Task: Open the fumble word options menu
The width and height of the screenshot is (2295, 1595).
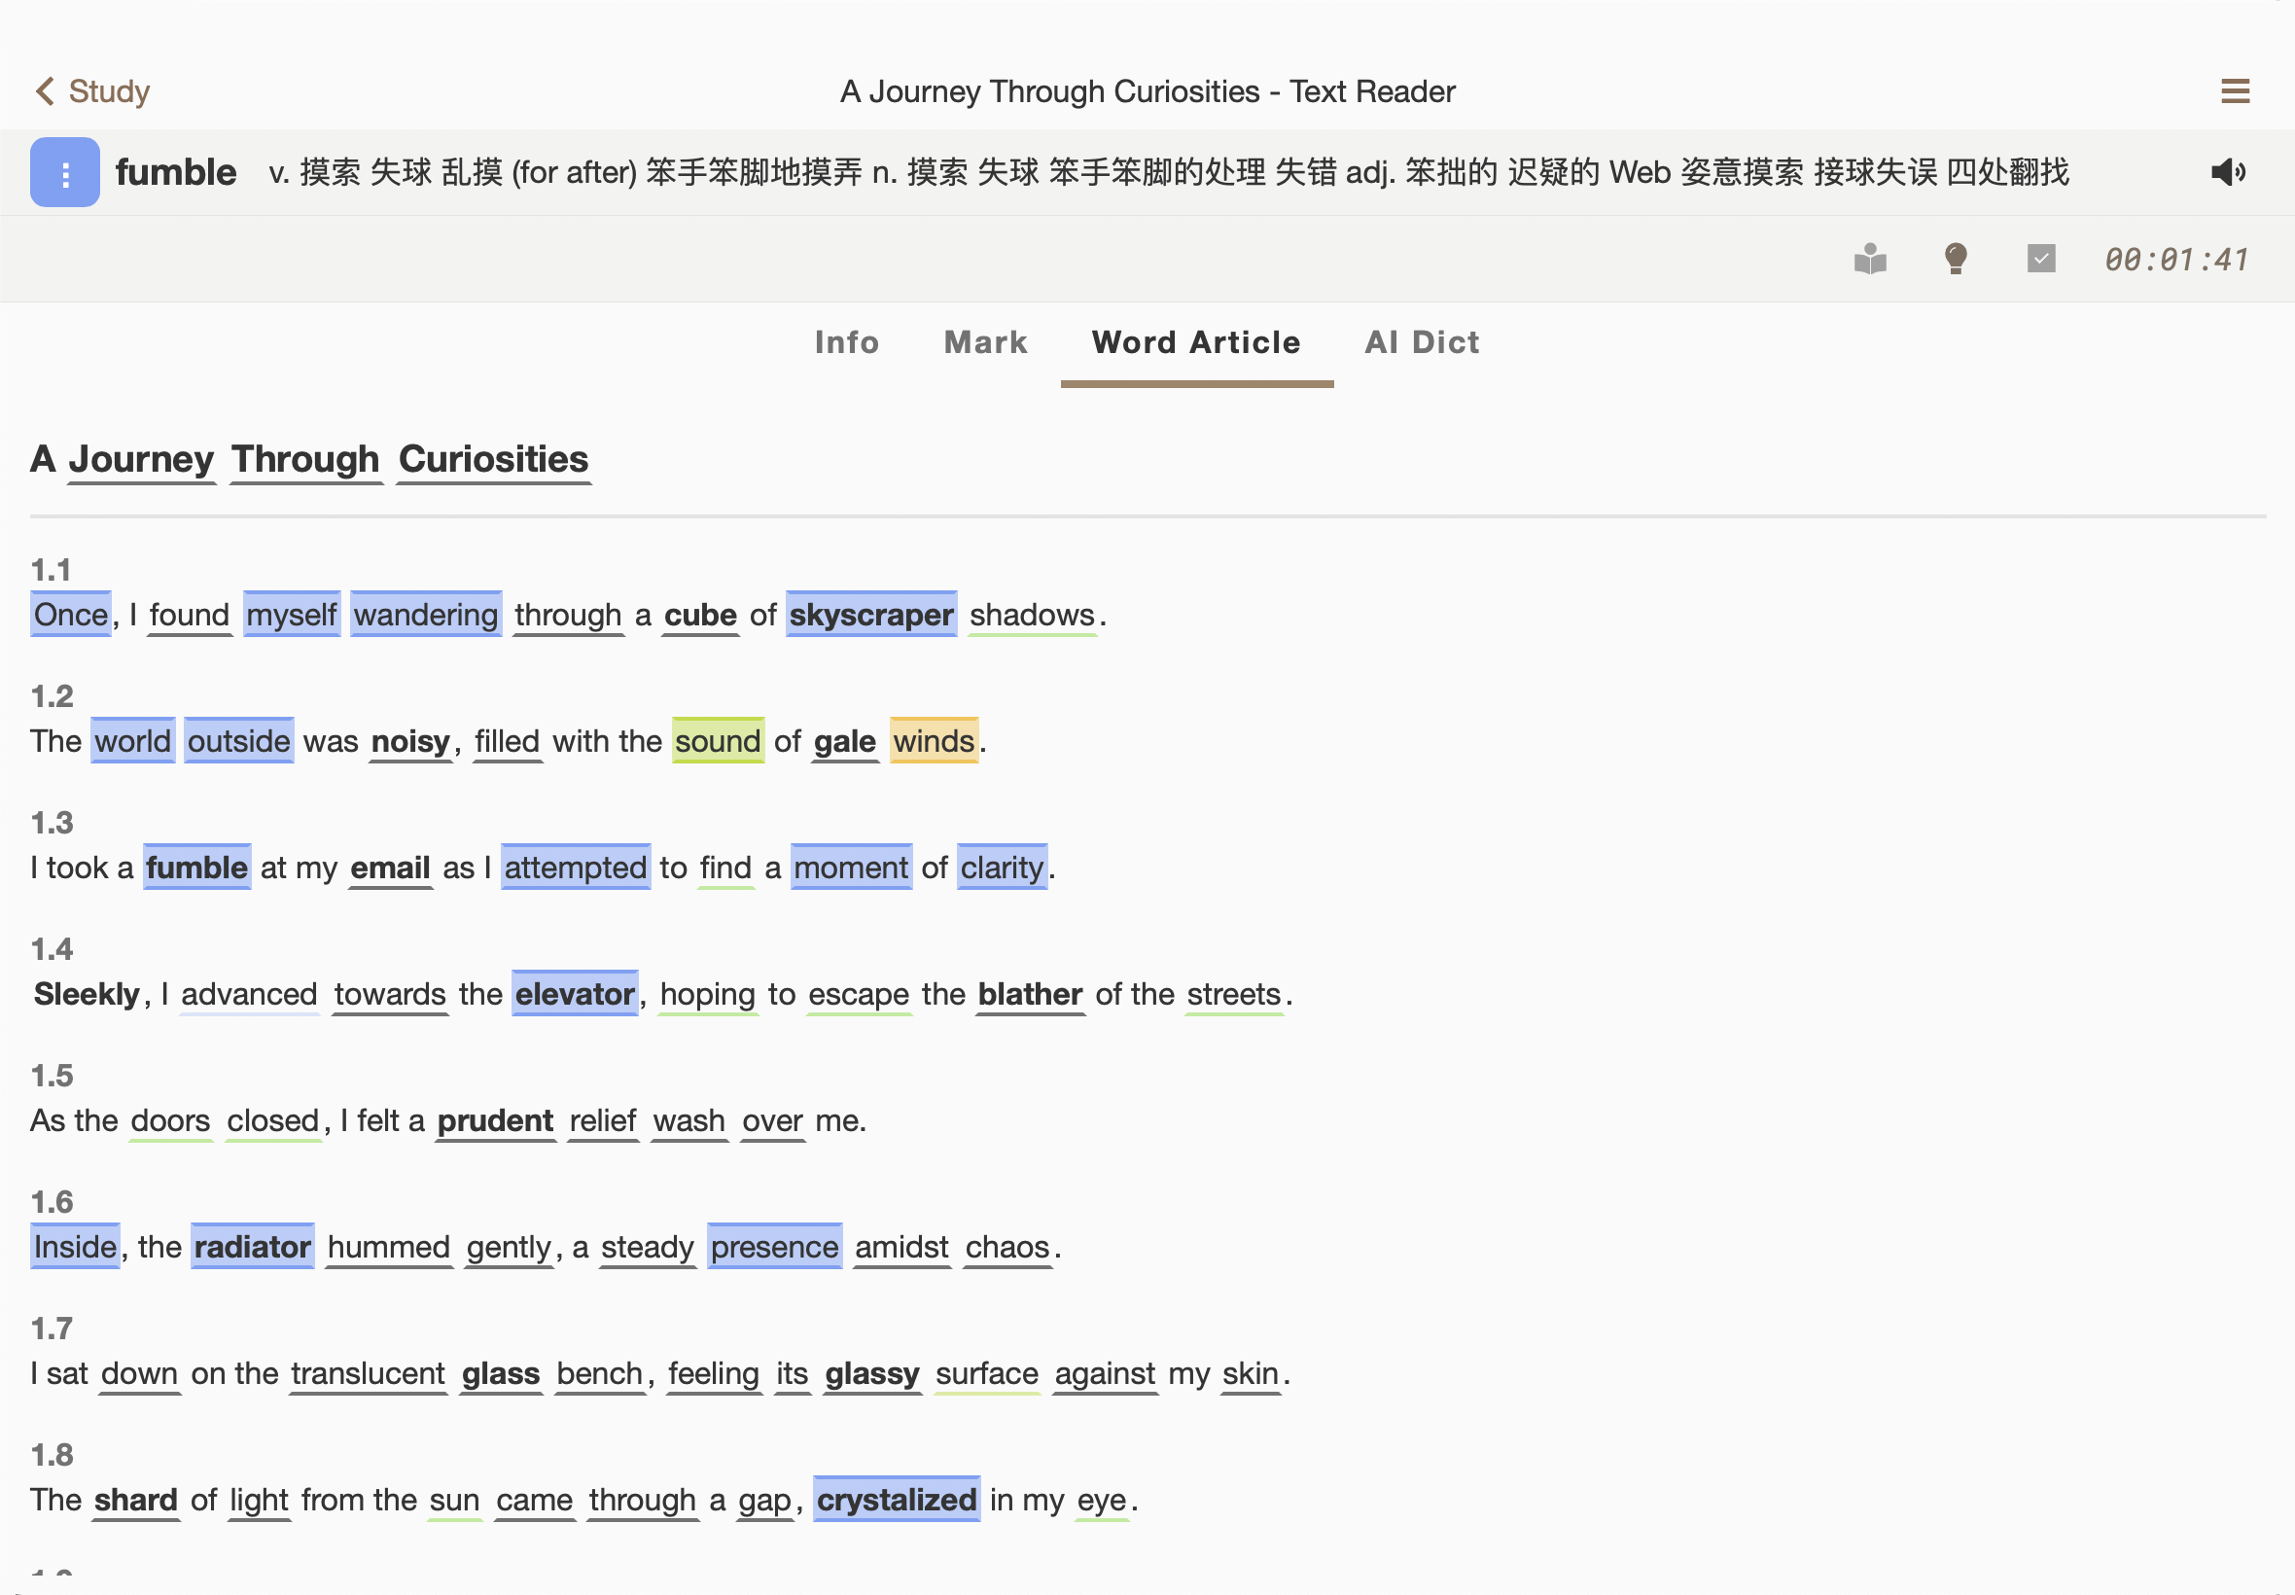Action: pyautogui.click(x=65, y=173)
